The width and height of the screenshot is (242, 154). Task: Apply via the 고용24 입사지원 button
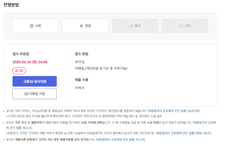coord(34,81)
